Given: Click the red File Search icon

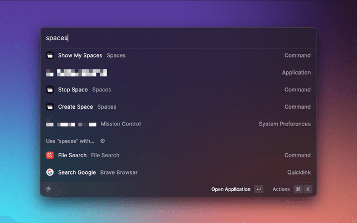Looking at the screenshot, I should (x=50, y=156).
